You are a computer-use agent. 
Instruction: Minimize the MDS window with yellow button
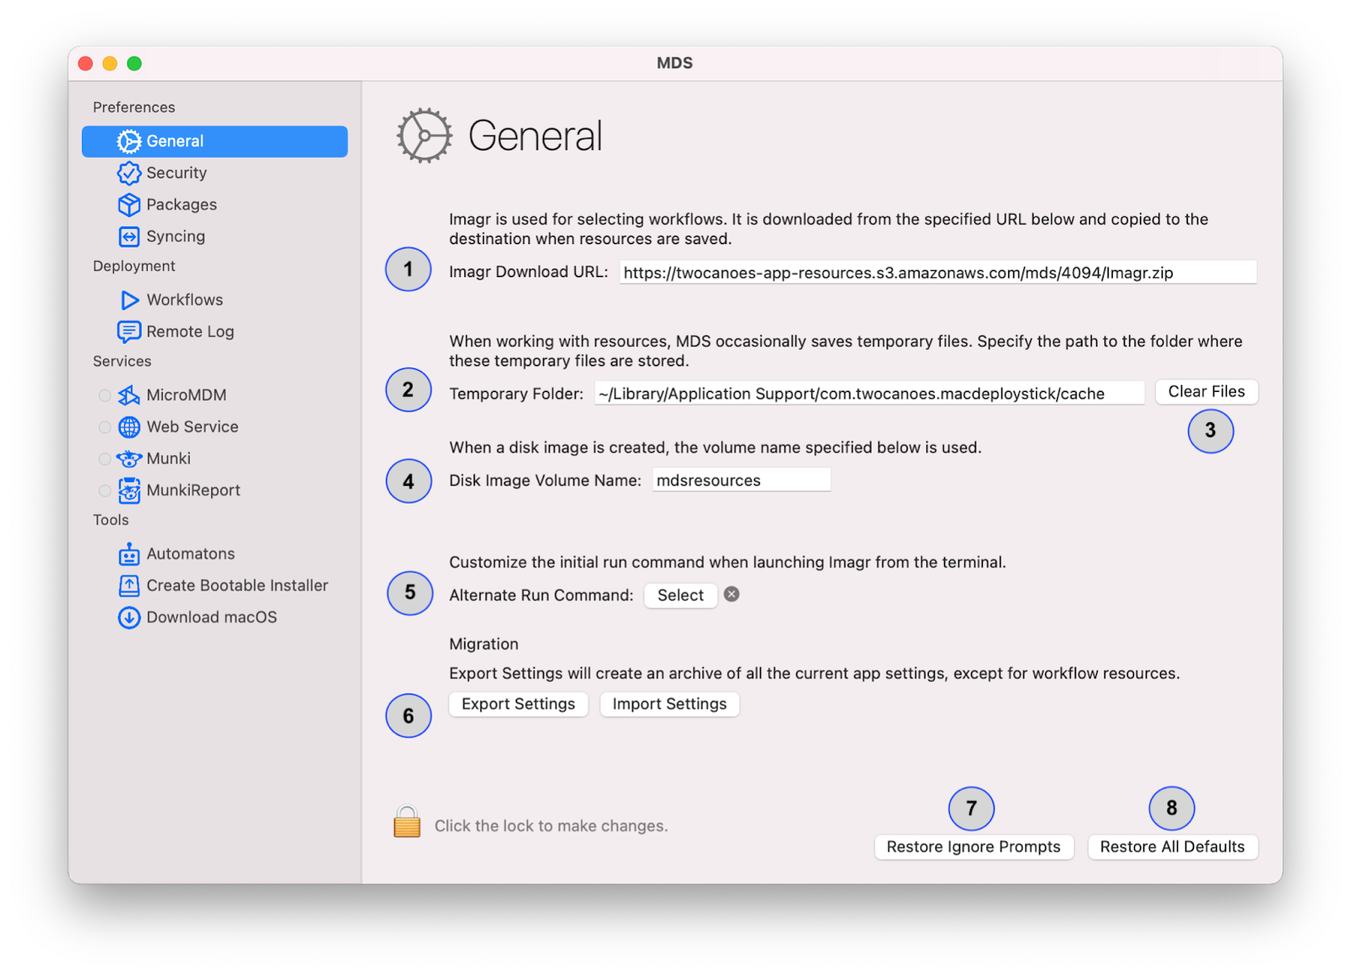pos(110,63)
